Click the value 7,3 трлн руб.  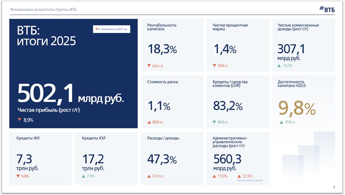pos(27,162)
